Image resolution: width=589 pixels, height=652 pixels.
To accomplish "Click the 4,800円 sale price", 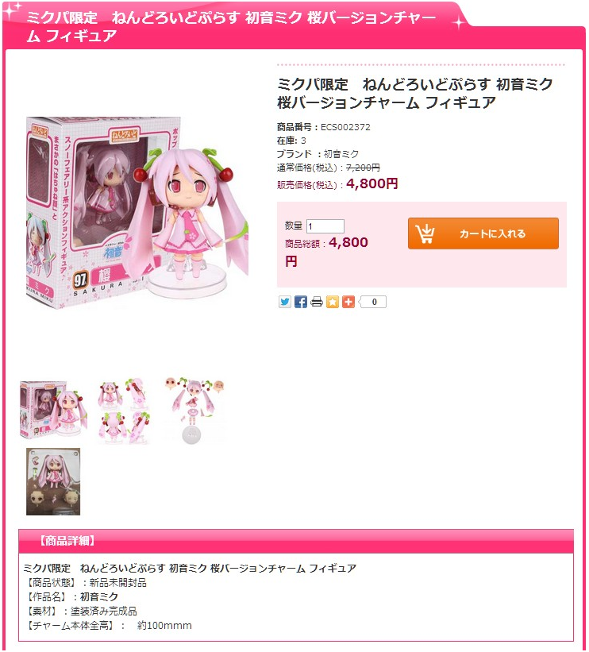I will pos(371,183).
